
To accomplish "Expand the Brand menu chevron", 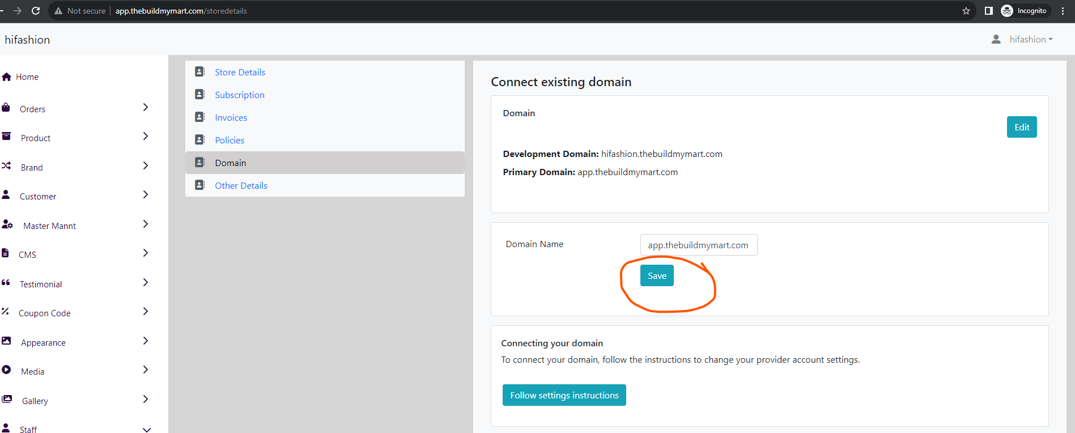I will tap(146, 165).
